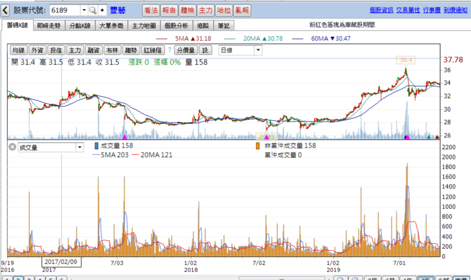The width and height of the screenshot is (471, 280).
Task: Click the blue 成交量 legend square
Action: tap(96, 146)
